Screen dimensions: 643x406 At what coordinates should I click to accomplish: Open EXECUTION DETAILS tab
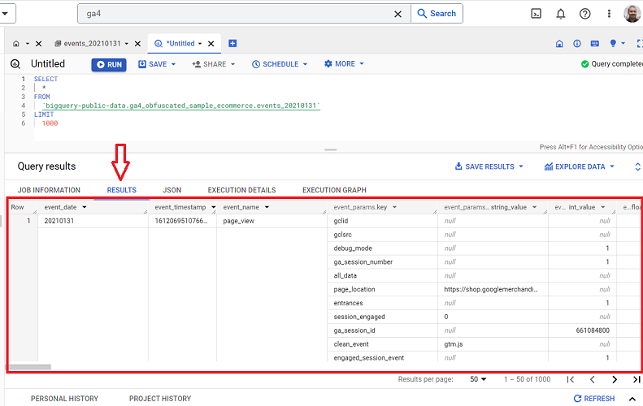[242, 190]
